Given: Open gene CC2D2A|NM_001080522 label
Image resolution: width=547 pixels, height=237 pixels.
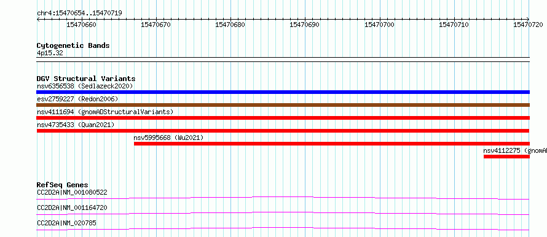Looking at the screenshot, I should tap(72, 192).
